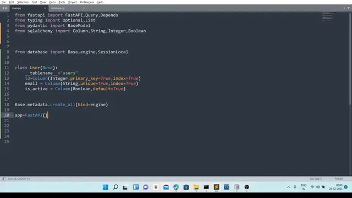Click Sublime Text icon in taskbar
This screenshot has width=352, height=198.
point(216,187)
